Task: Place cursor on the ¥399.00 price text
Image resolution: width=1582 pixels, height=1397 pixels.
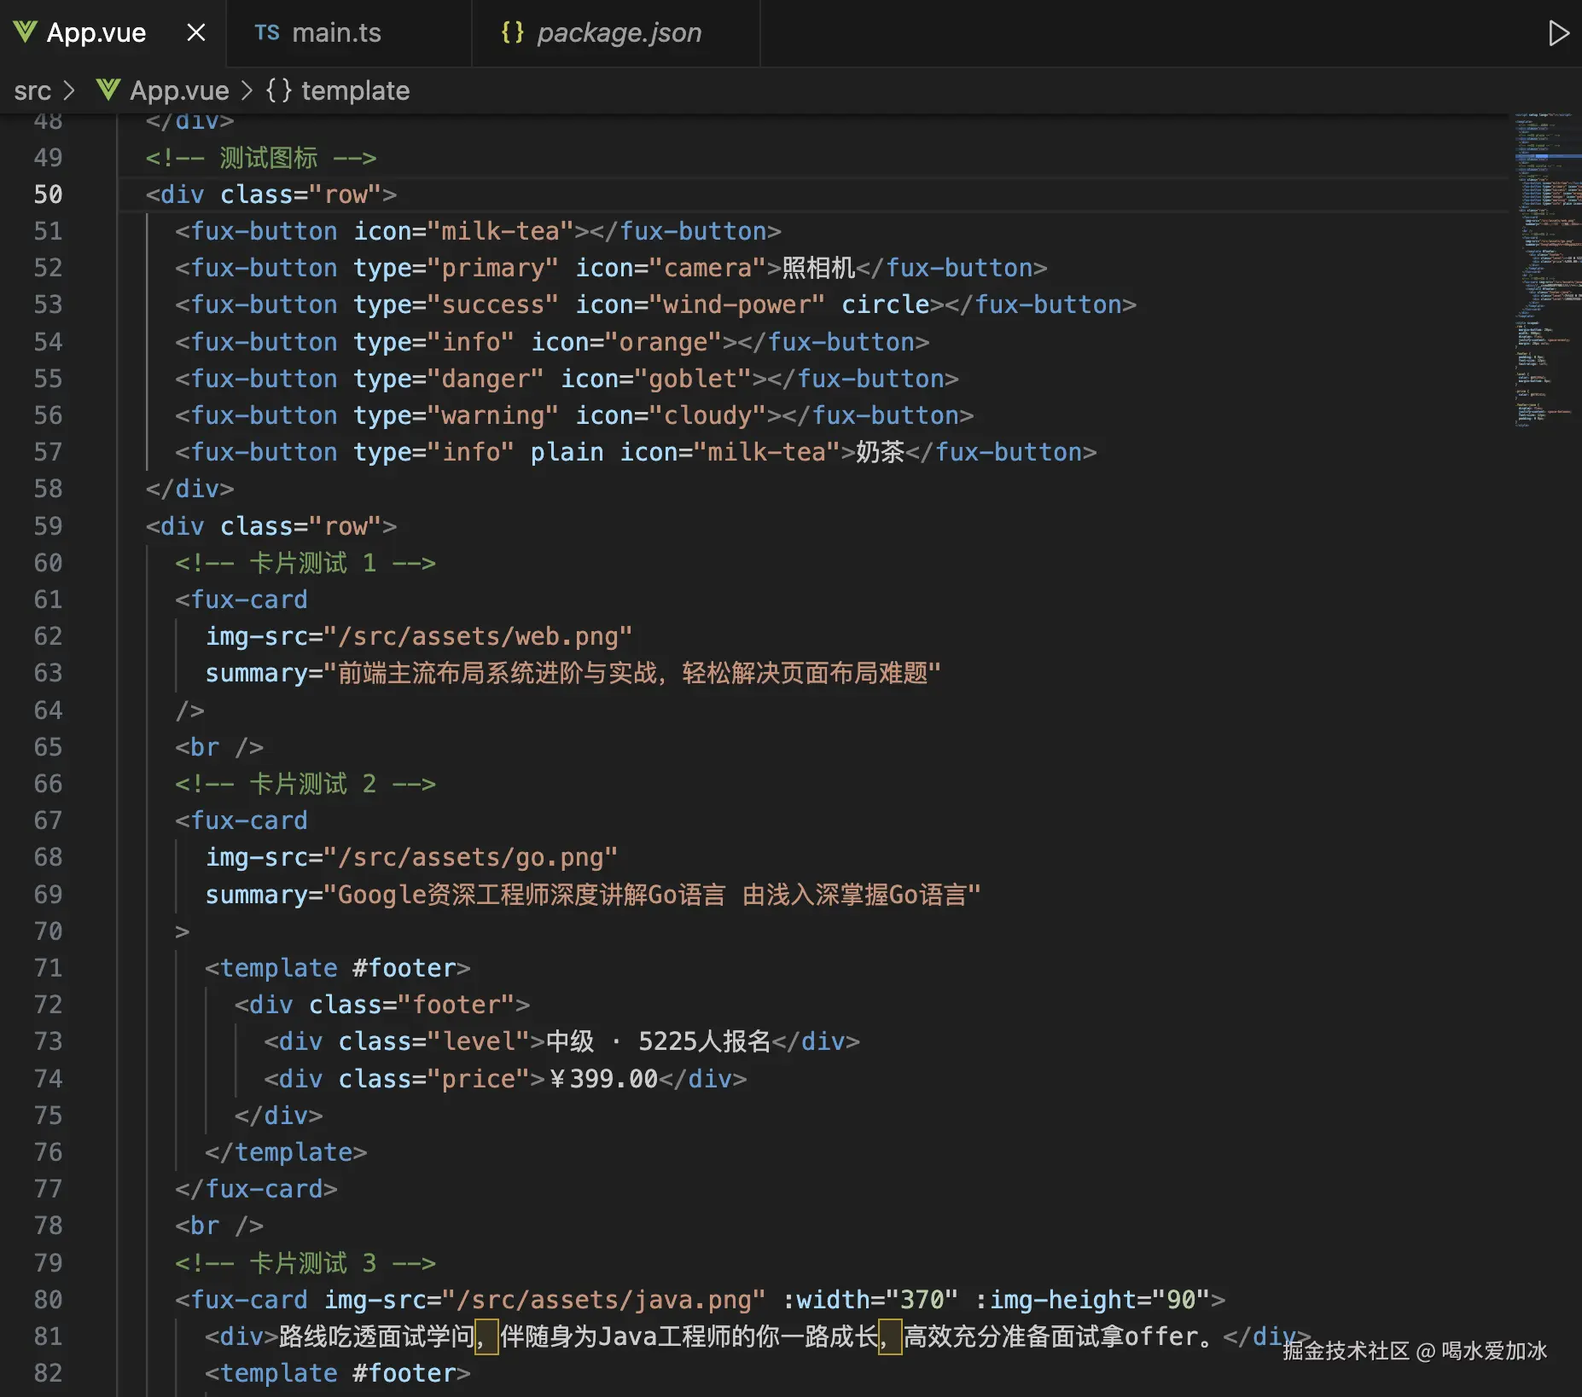Action: coord(603,1079)
